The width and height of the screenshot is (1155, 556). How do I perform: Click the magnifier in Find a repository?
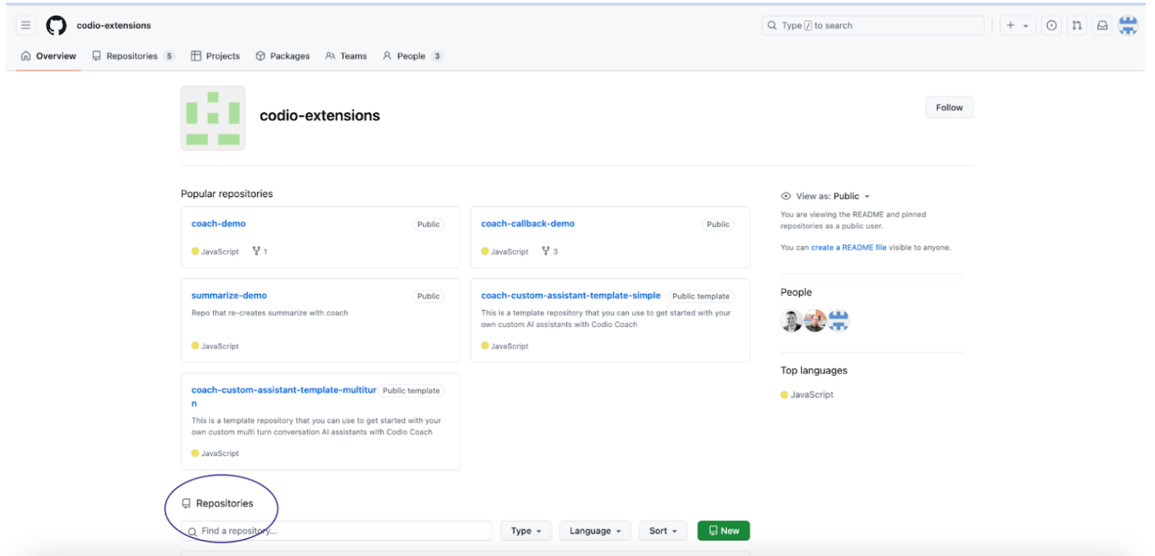coord(192,532)
